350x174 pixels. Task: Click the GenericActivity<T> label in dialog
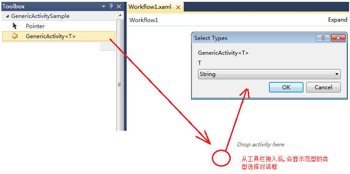[223, 53]
